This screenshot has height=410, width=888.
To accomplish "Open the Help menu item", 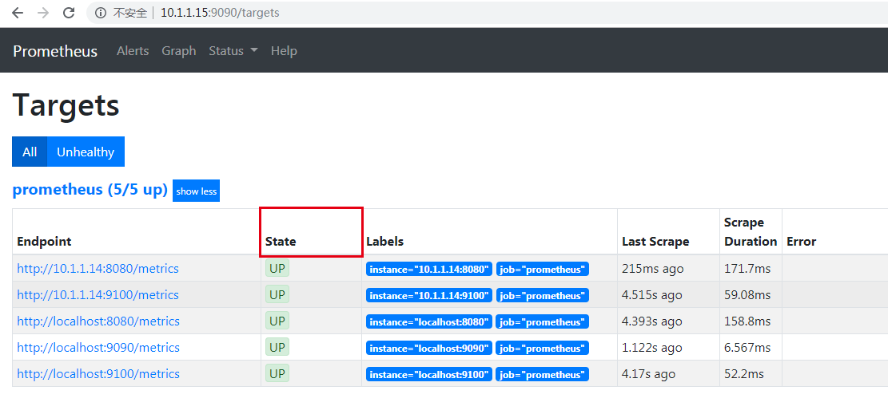I will coord(284,50).
